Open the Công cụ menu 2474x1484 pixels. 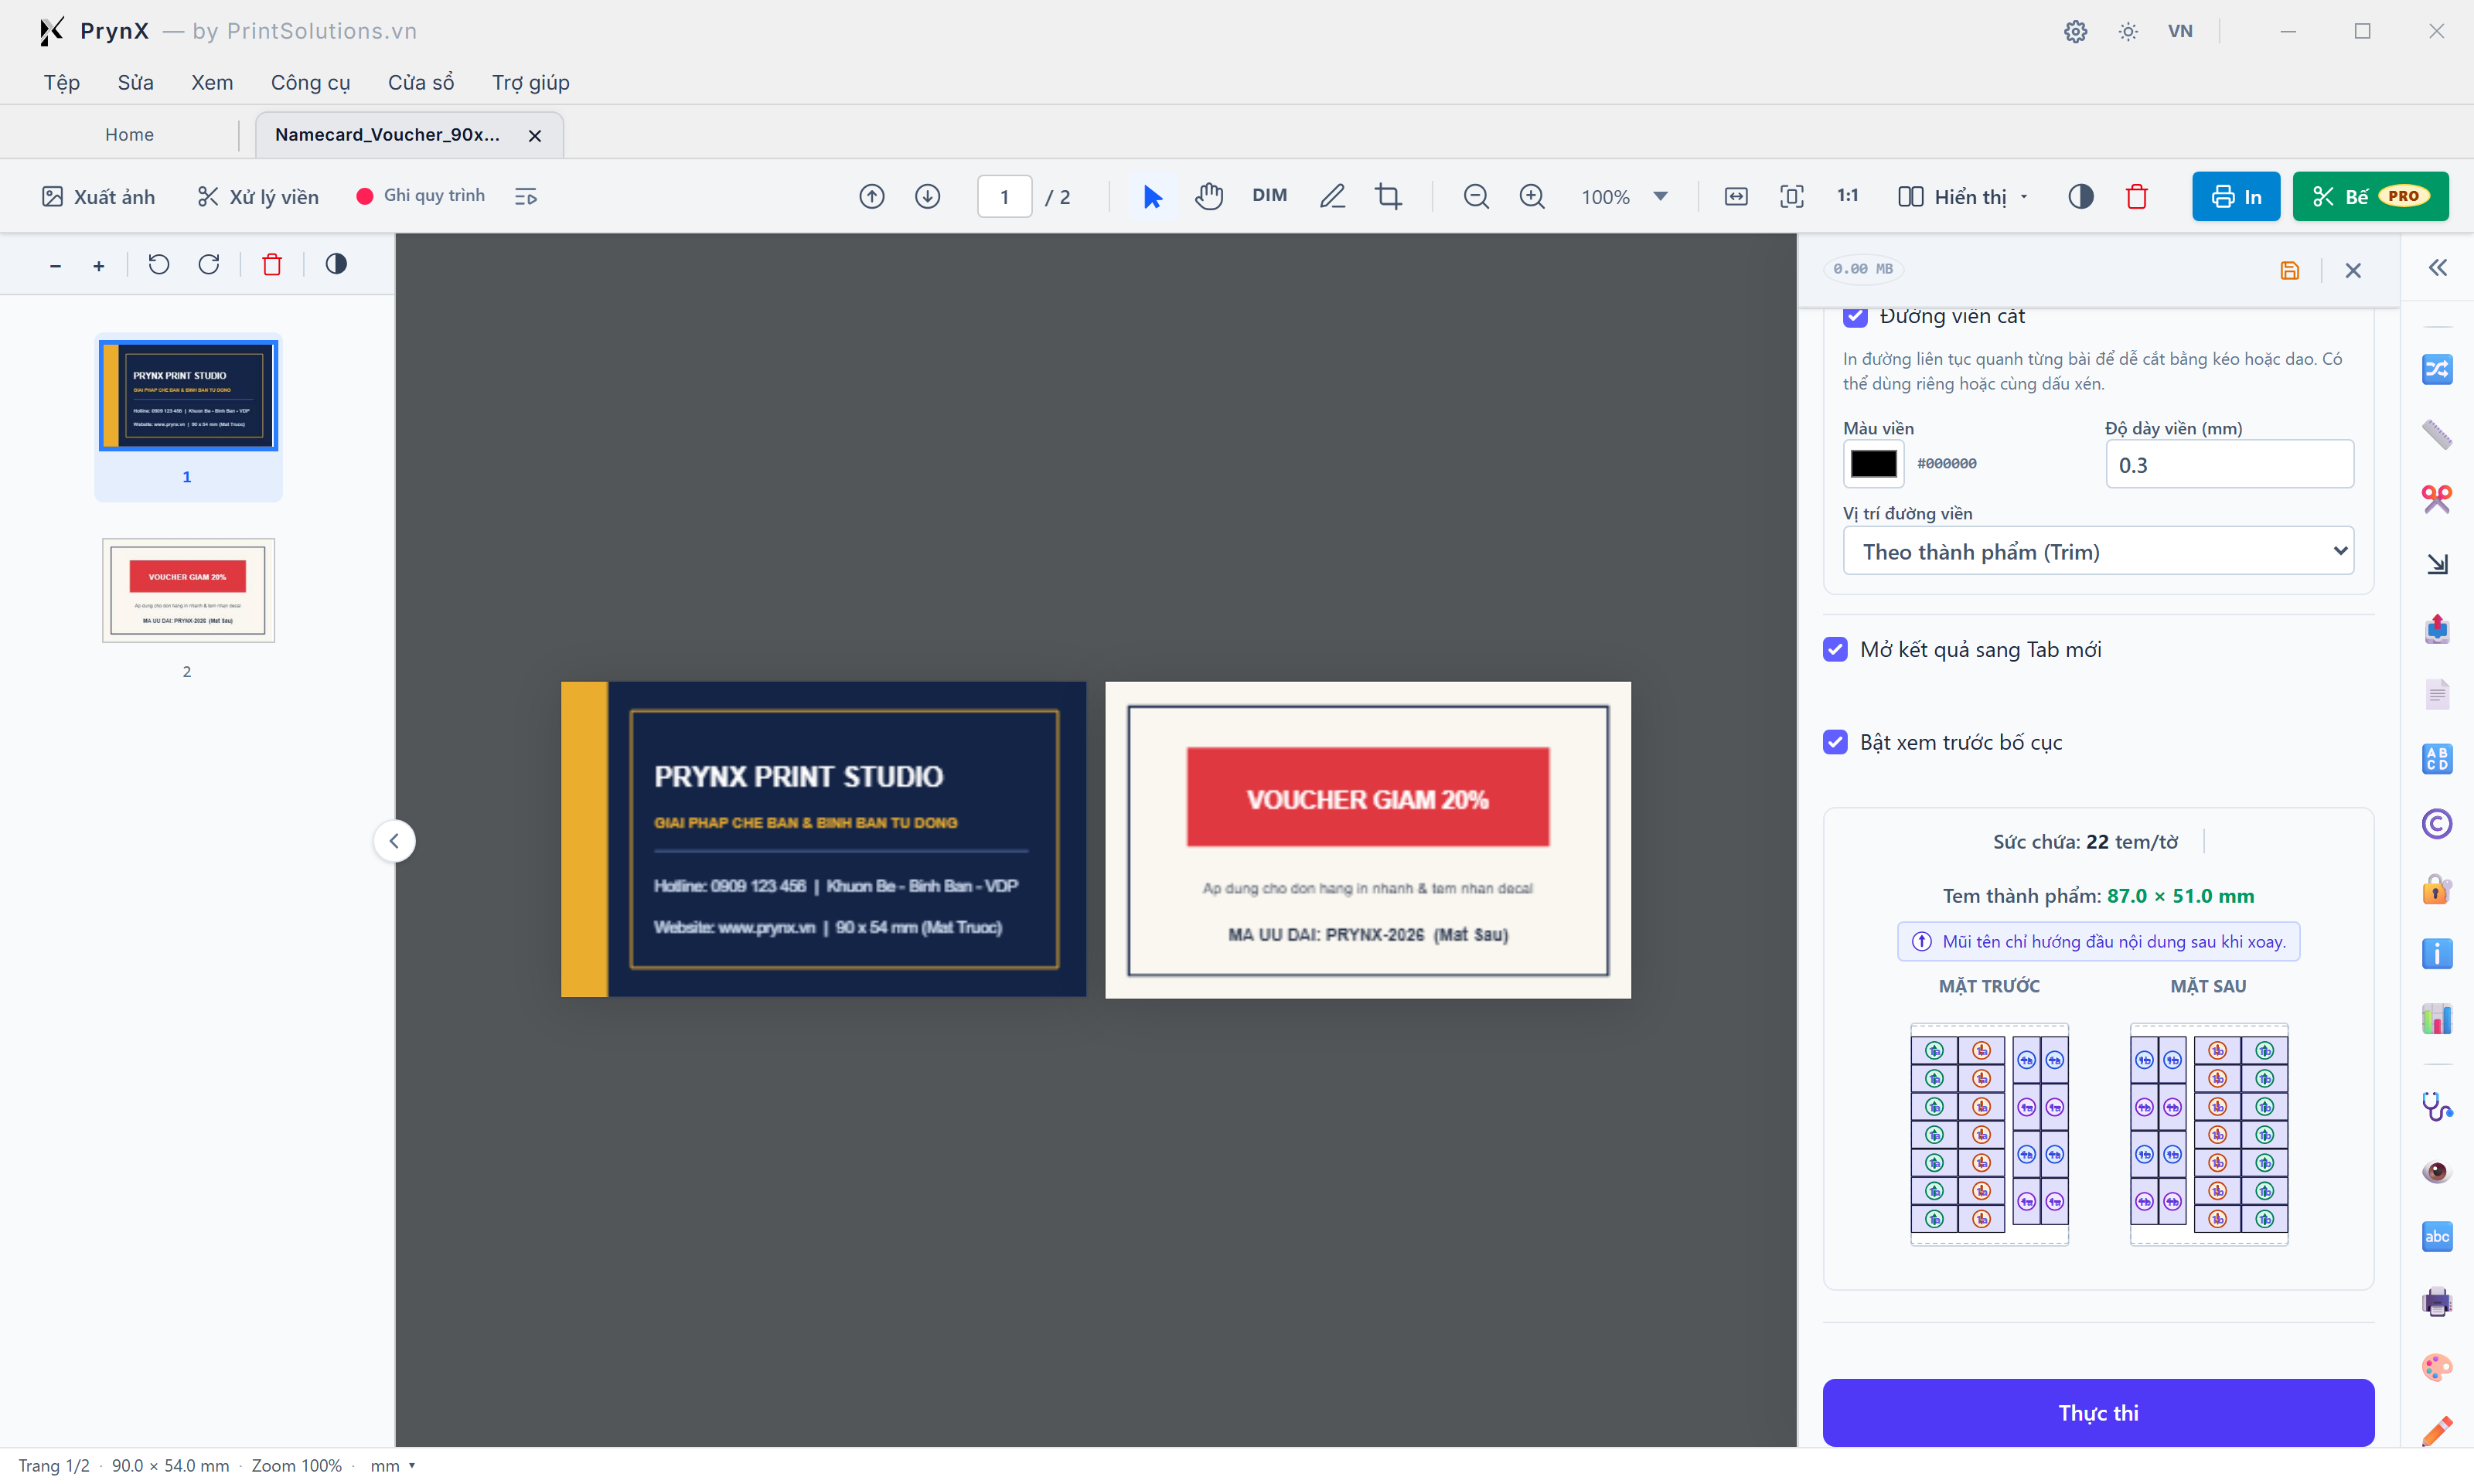[310, 82]
